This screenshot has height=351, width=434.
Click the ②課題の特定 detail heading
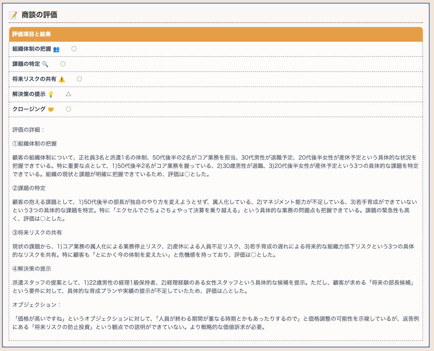click(29, 188)
